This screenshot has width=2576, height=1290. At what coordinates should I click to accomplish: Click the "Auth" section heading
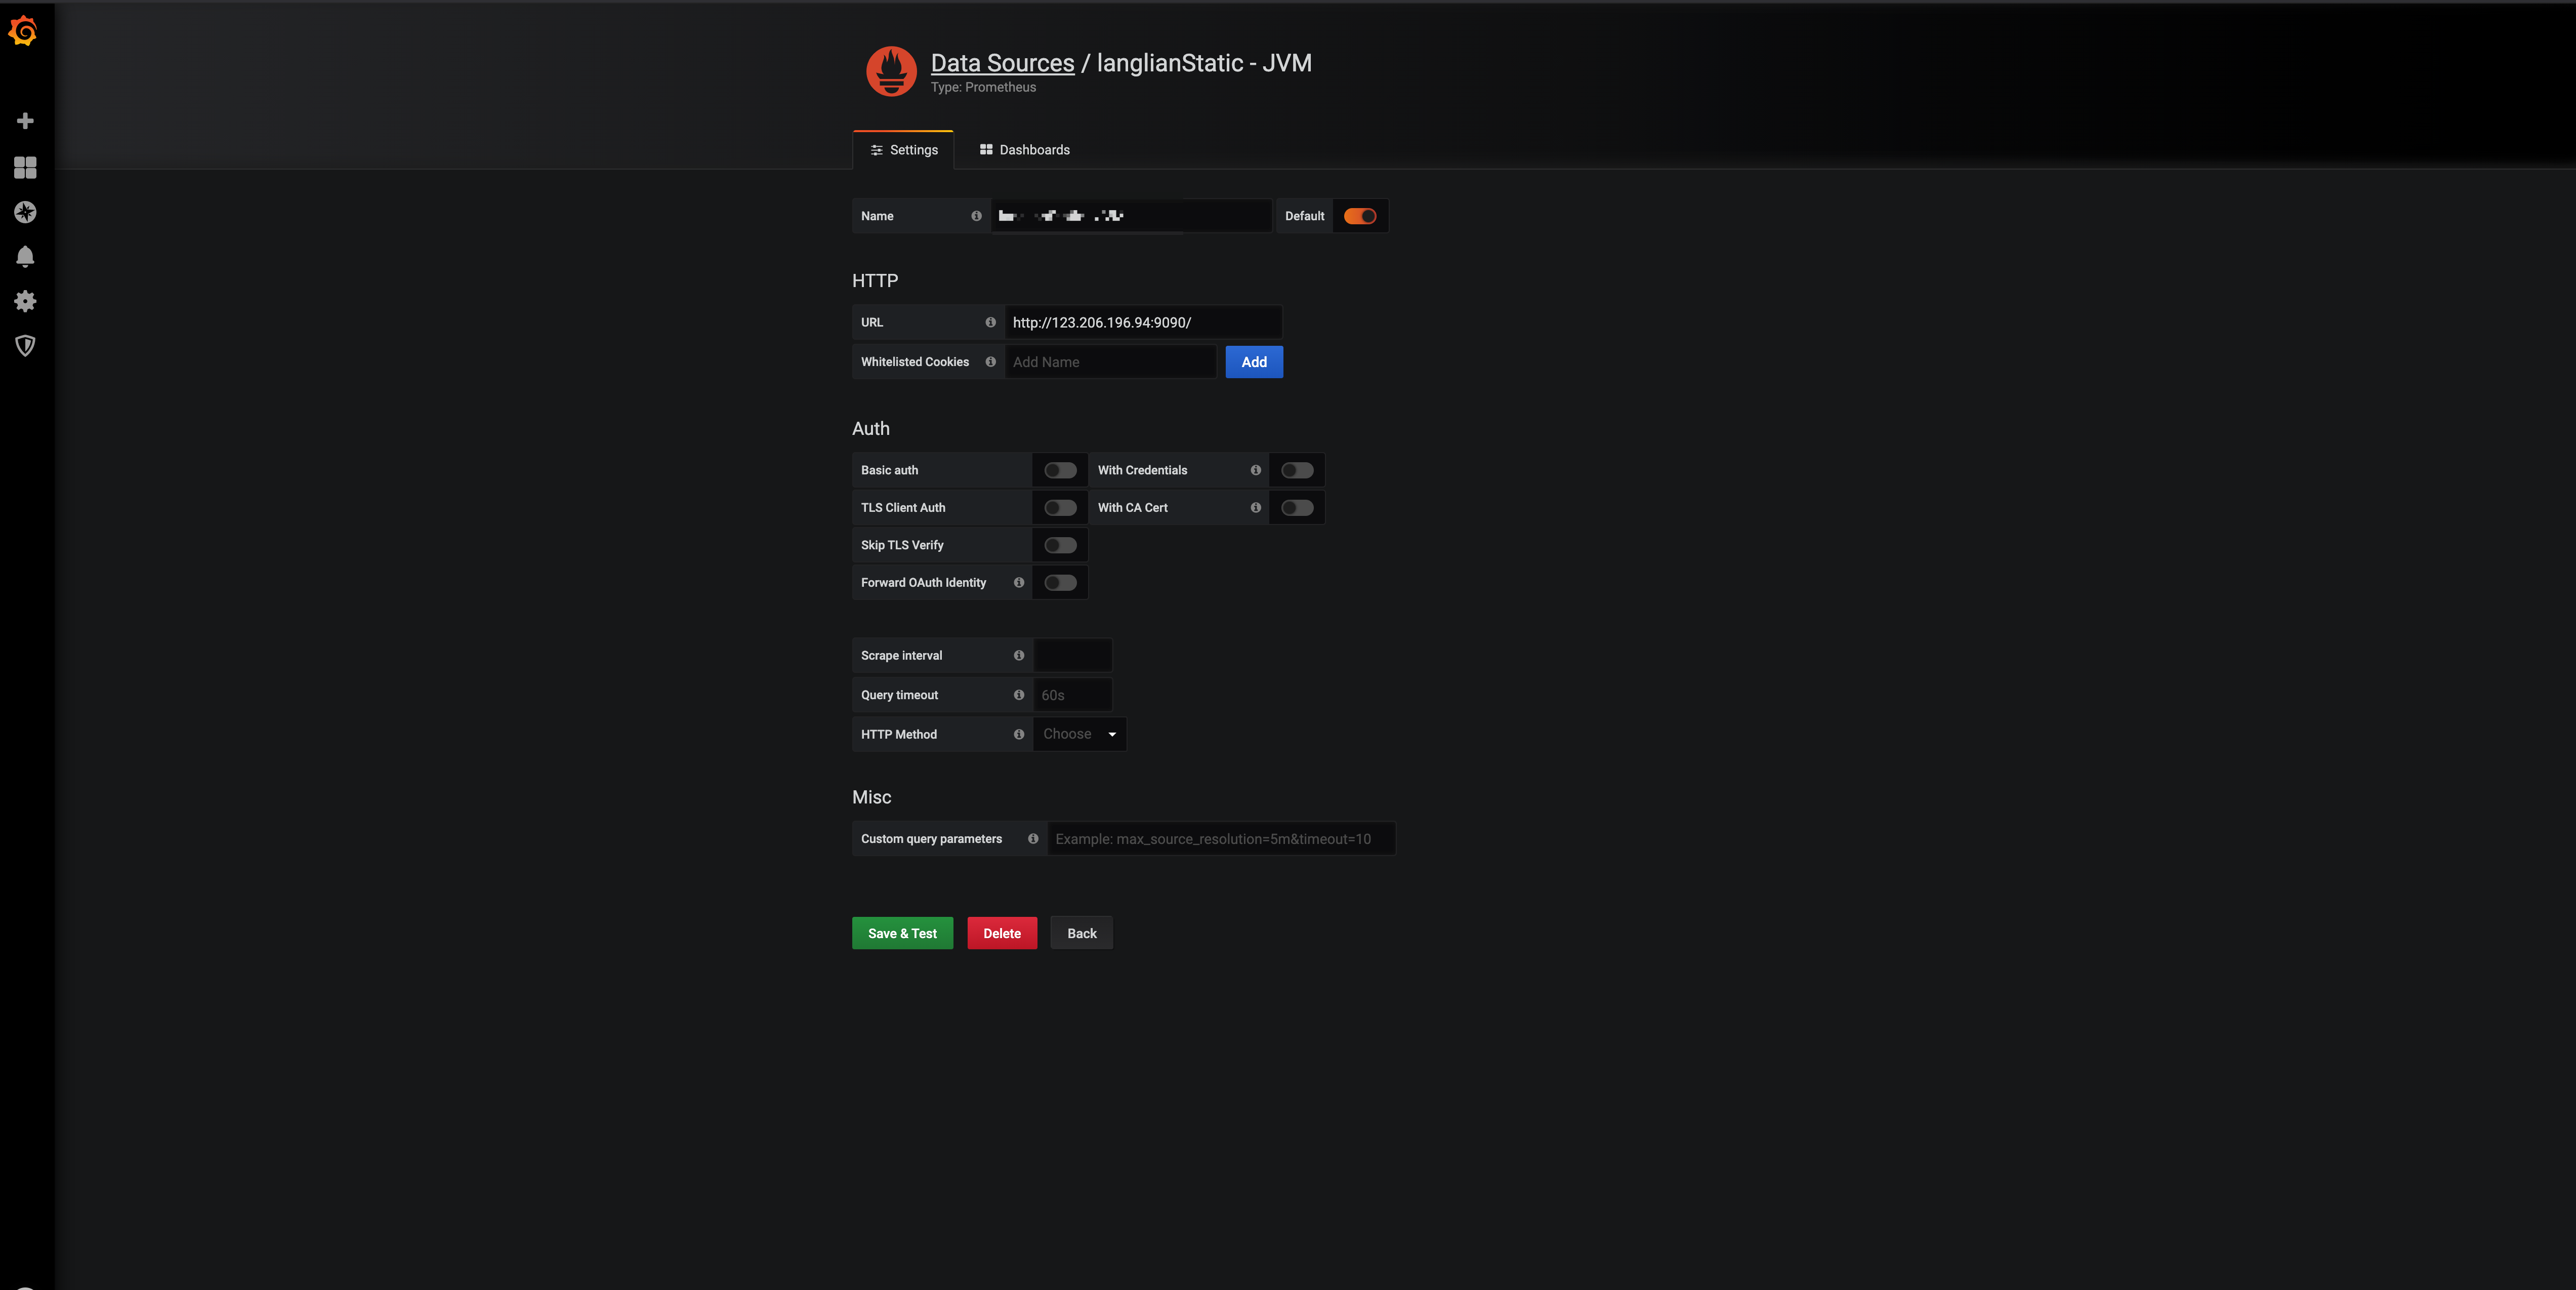870,428
